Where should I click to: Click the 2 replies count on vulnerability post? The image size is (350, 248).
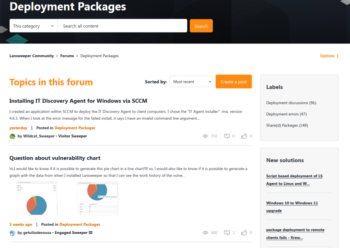(233, 233)
